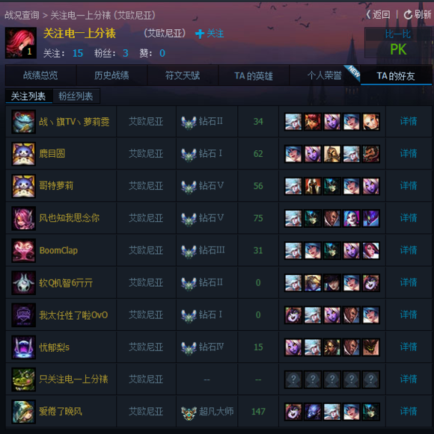Open the 符文天赋 tab
Screen dimensions: 434x434
(x=183, y=75)
